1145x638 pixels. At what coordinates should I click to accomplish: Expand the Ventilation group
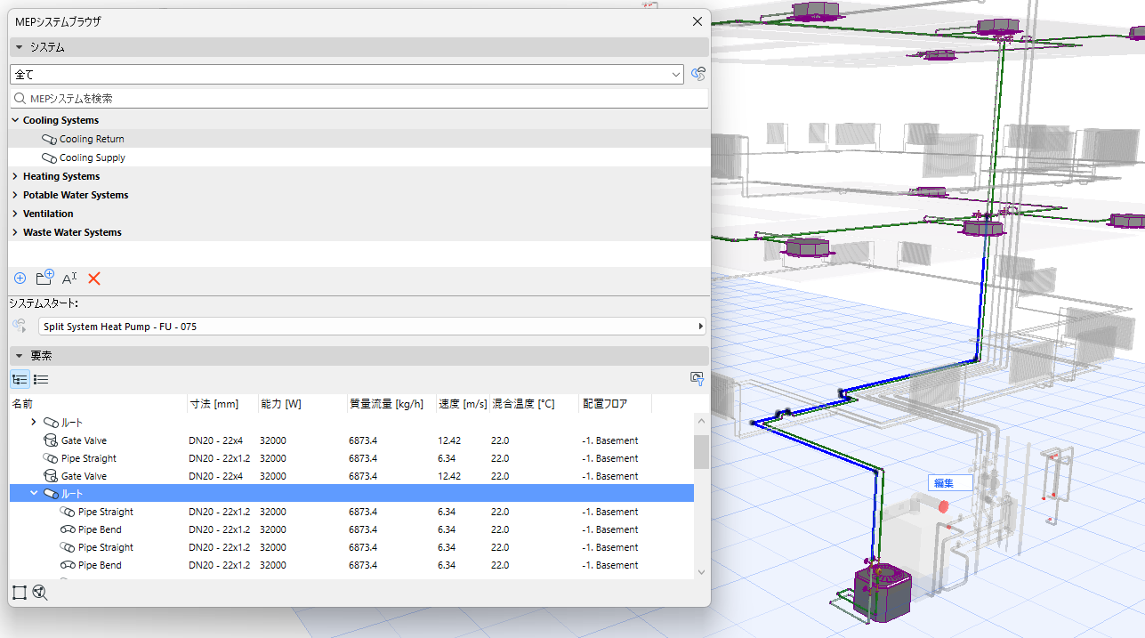15,214
